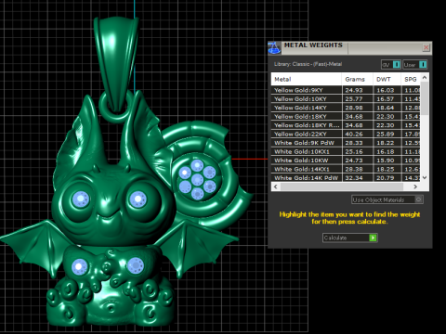Select the White Gold:9K PdW row
The image size is (446, 334).
coord(346,143)
